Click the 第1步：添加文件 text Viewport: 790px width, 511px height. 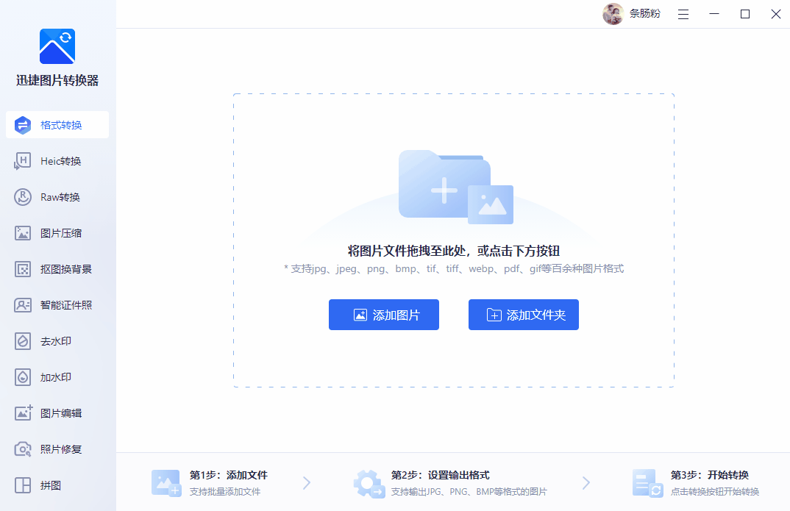(x=229, y=475)
